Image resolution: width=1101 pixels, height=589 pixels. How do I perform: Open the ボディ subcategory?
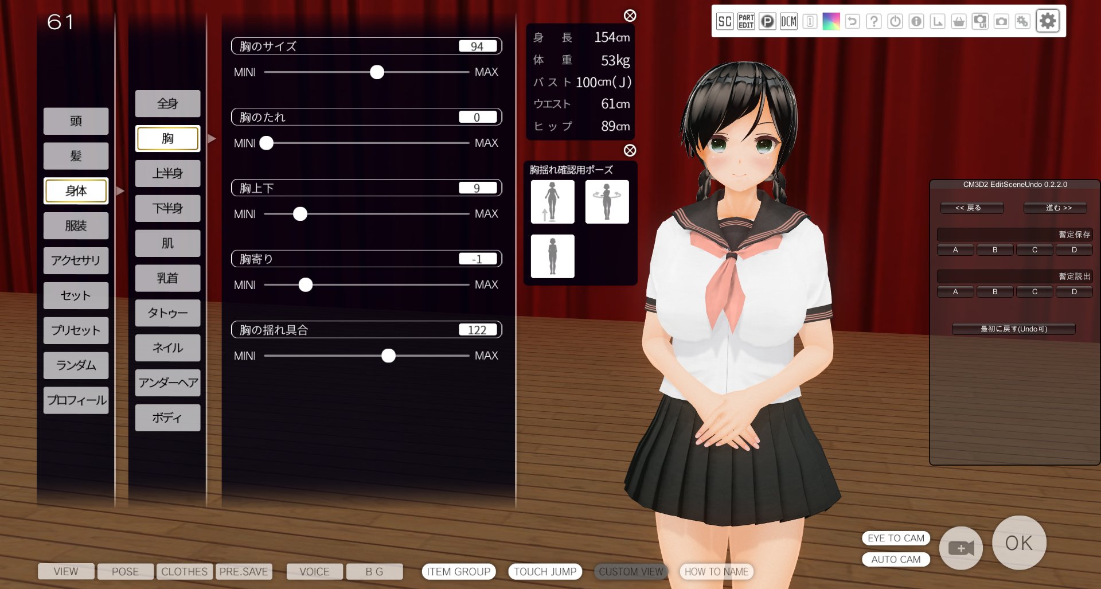click(x=167, y=418)
